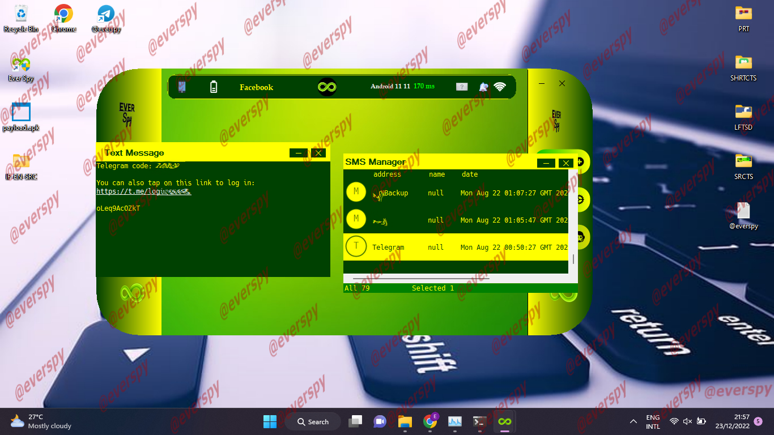Screen dimensions: 774x435
Task: Minimize the SMS Manager window
Action: click(x=546, y=163)
